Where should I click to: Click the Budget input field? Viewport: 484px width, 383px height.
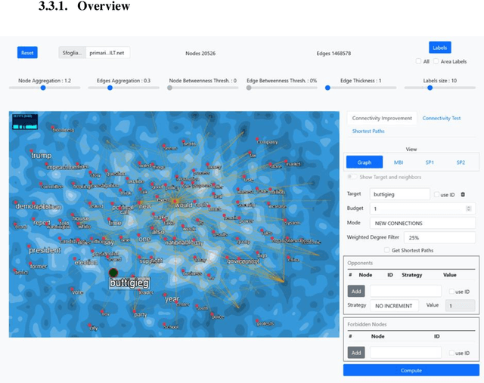pyautogui.click(x=423, y=208)
